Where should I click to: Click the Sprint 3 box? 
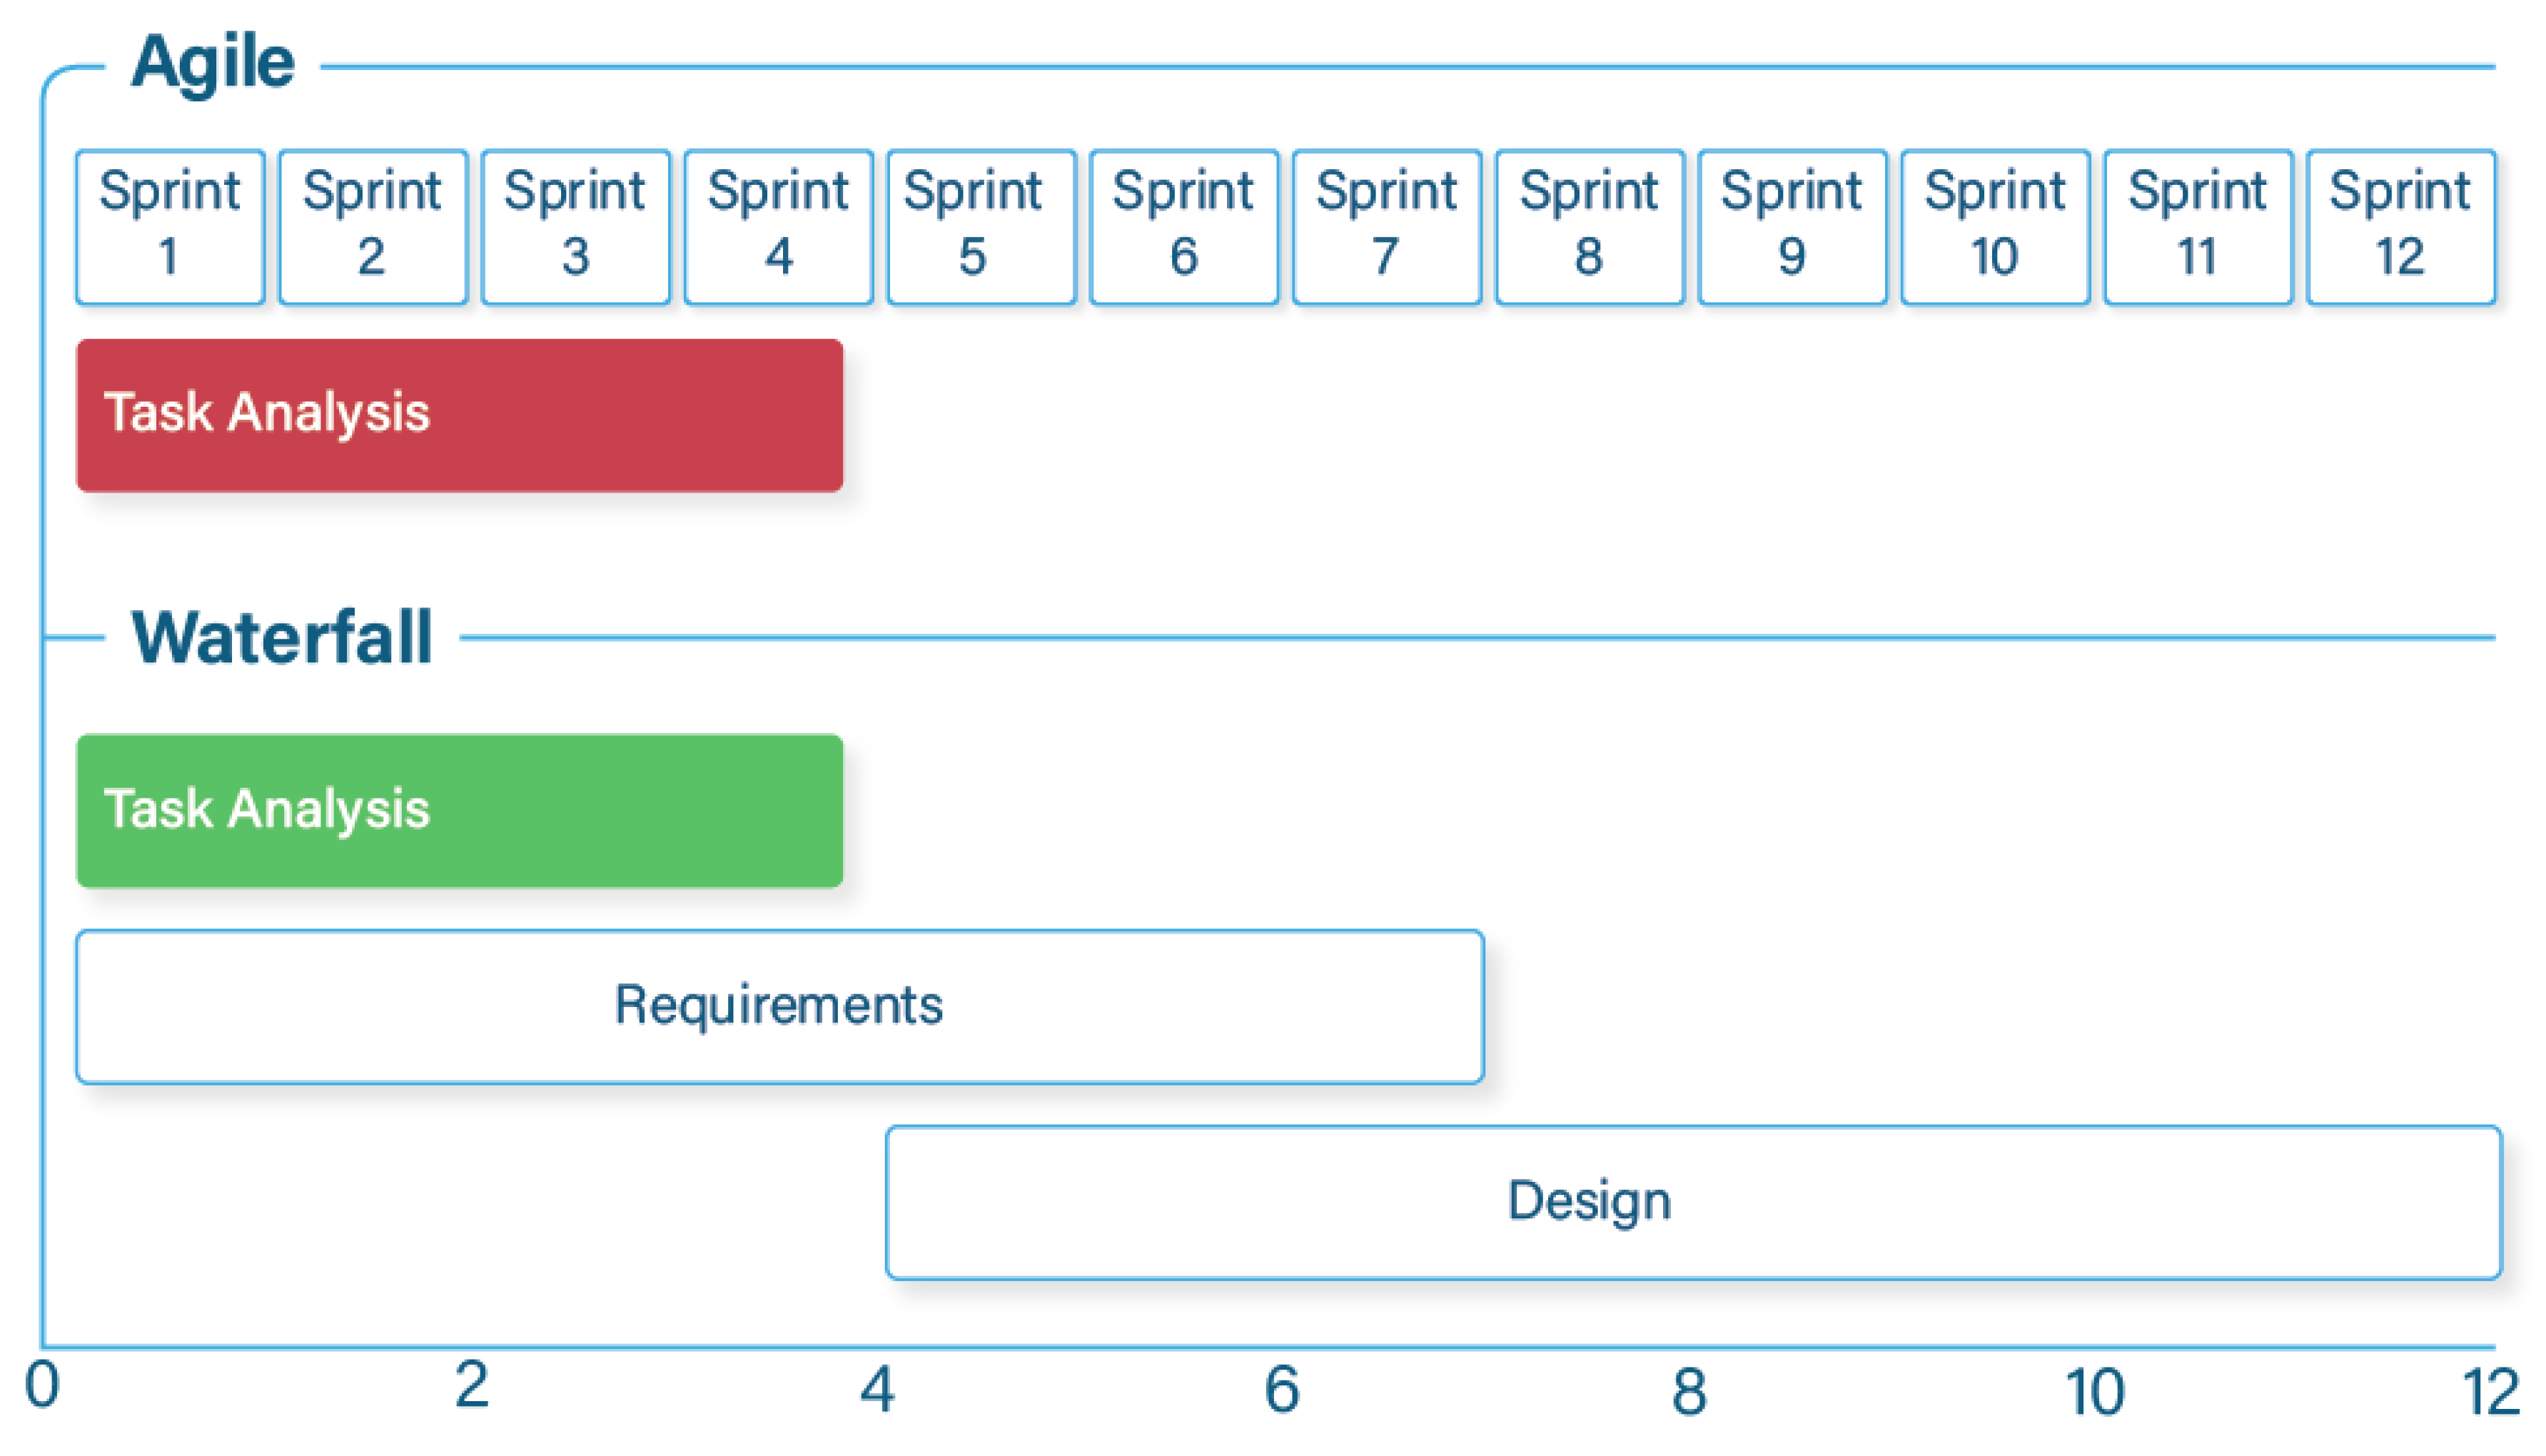tap(576, 227)
